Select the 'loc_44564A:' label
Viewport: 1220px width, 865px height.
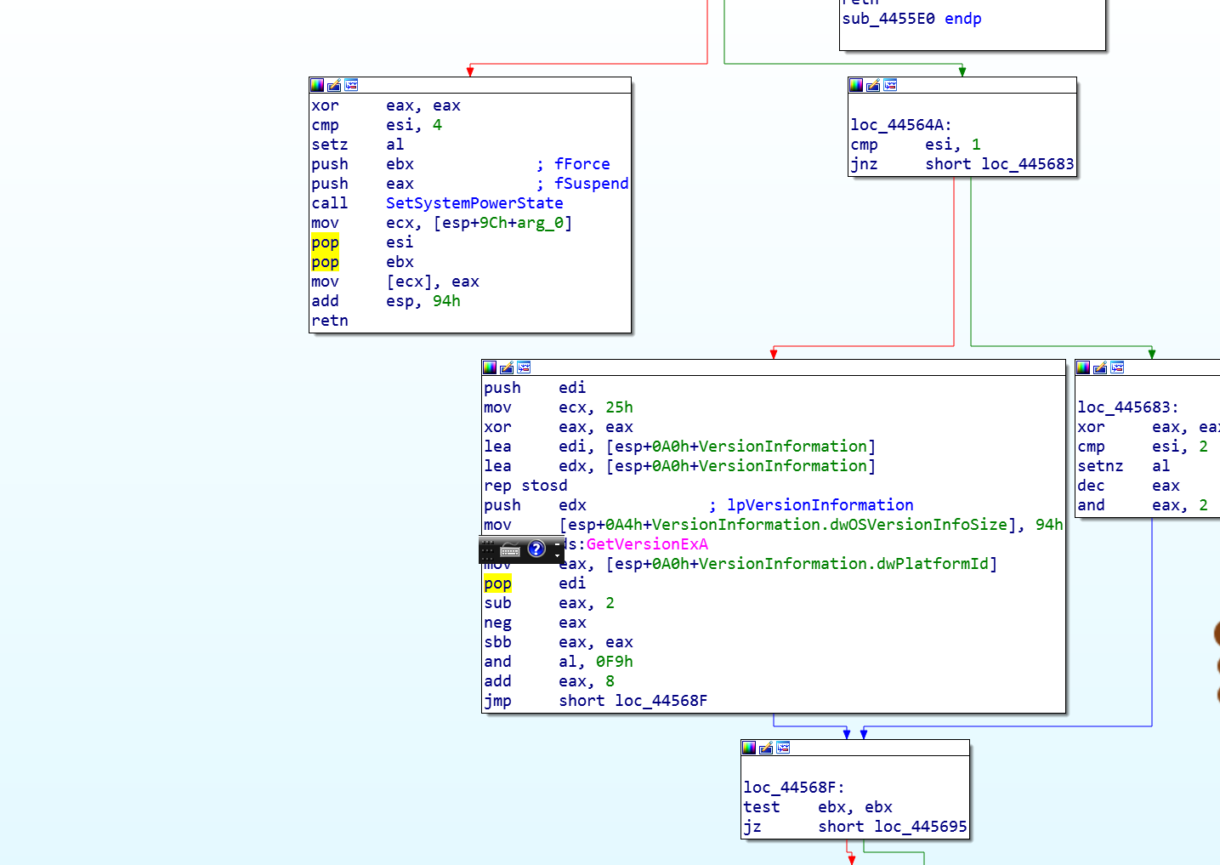click(901, 125)
